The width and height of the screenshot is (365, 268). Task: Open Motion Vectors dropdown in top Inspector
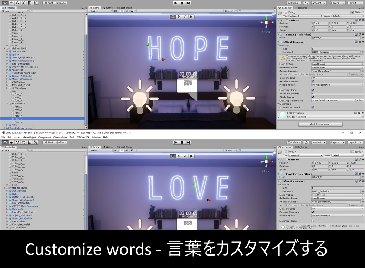(337, 85)
